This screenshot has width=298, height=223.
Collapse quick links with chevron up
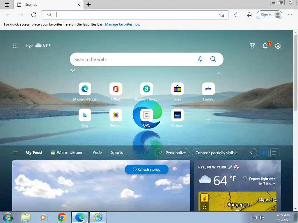click(x=219, y=73)
